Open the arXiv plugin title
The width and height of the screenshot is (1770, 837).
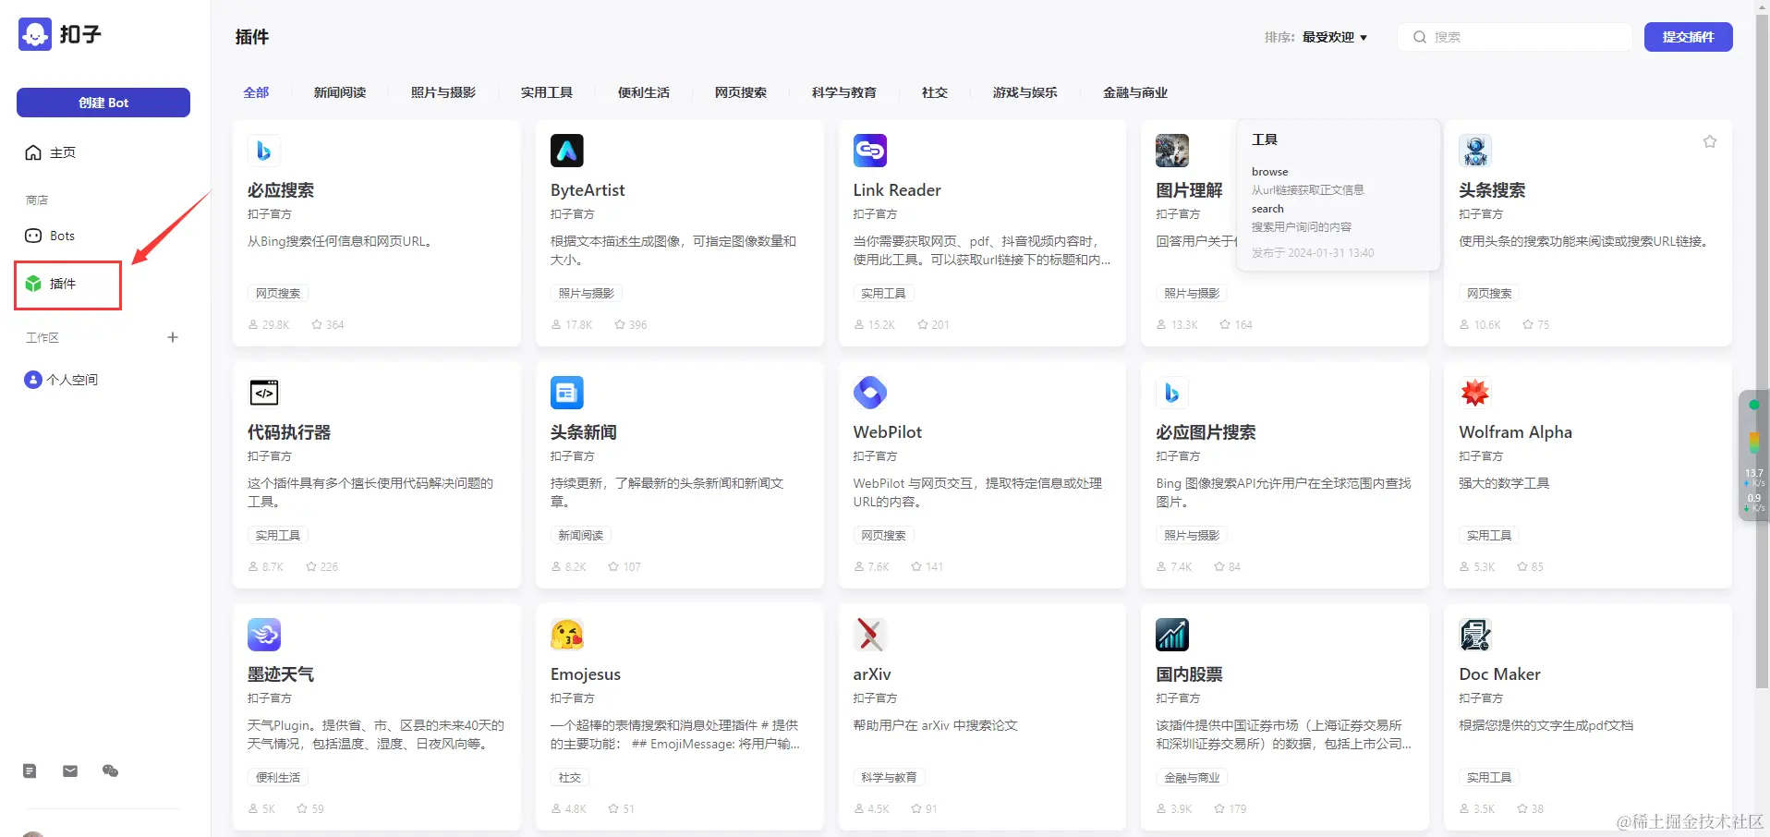pos(872,674)
